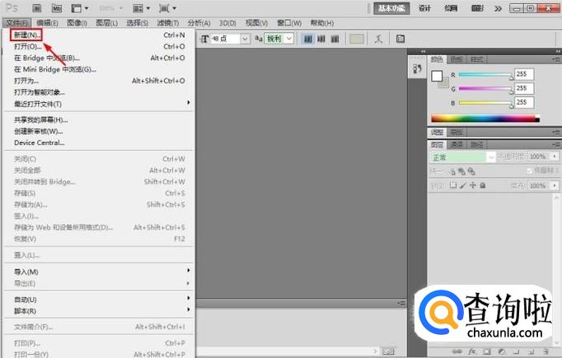Open the view extras dropdown icon

tap(80, 8)
